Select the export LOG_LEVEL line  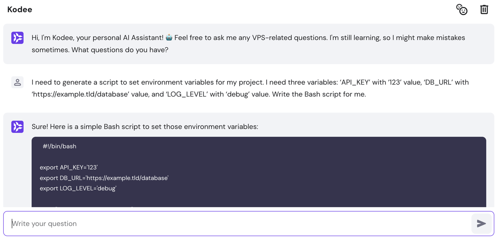click(x=78, y=188)
